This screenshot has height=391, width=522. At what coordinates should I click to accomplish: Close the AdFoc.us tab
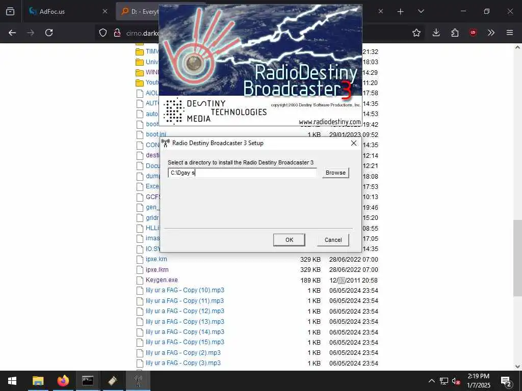pyautogui.click(x=105, y=11)
